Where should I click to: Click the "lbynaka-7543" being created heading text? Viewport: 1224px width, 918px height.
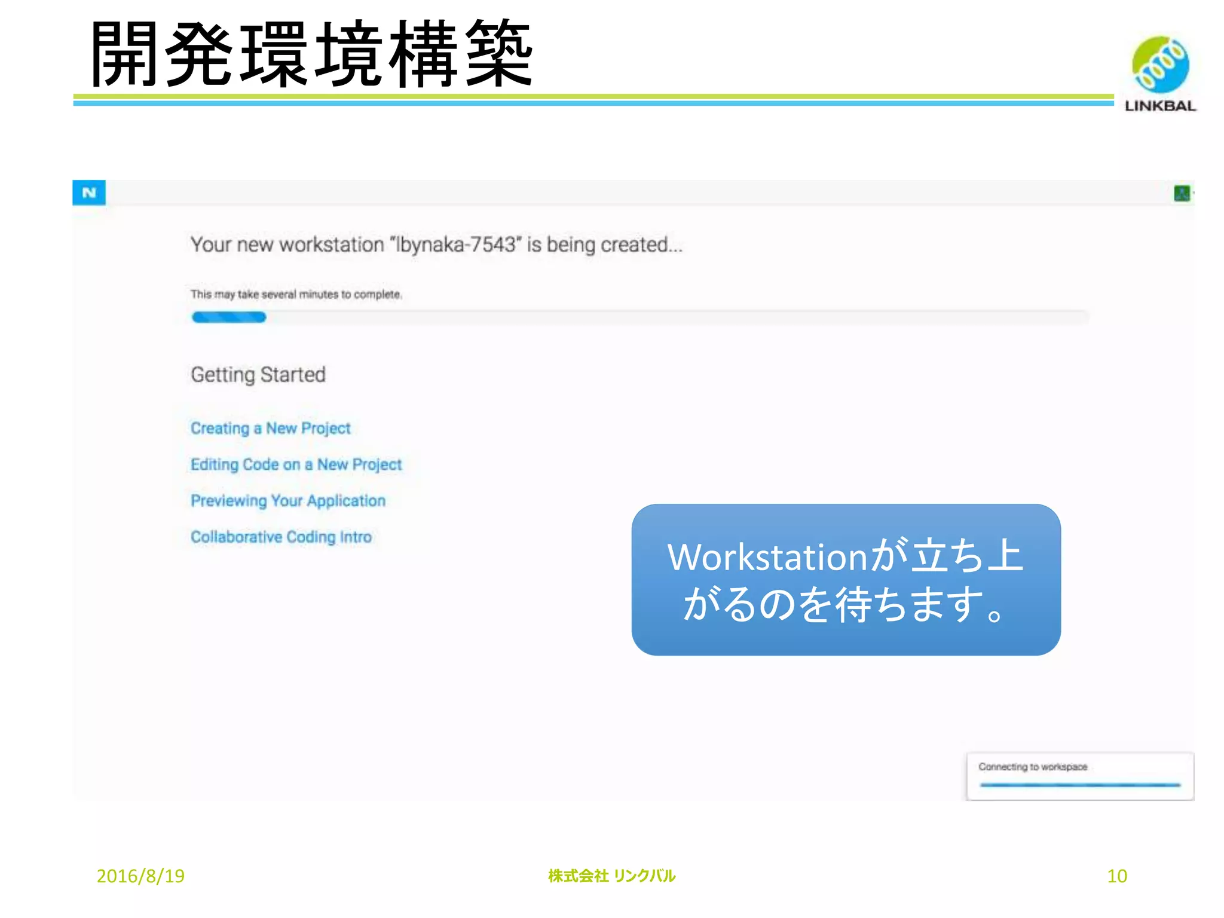436,245
